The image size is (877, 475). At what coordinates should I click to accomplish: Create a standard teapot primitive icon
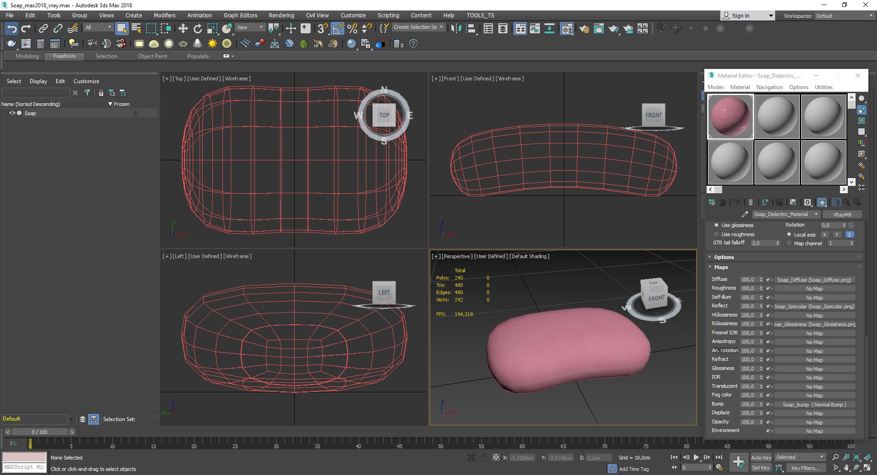(183, 44)
